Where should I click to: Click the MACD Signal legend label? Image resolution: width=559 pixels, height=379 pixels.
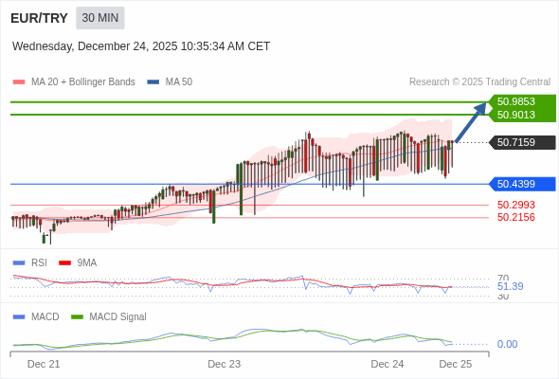click(118, 317)
